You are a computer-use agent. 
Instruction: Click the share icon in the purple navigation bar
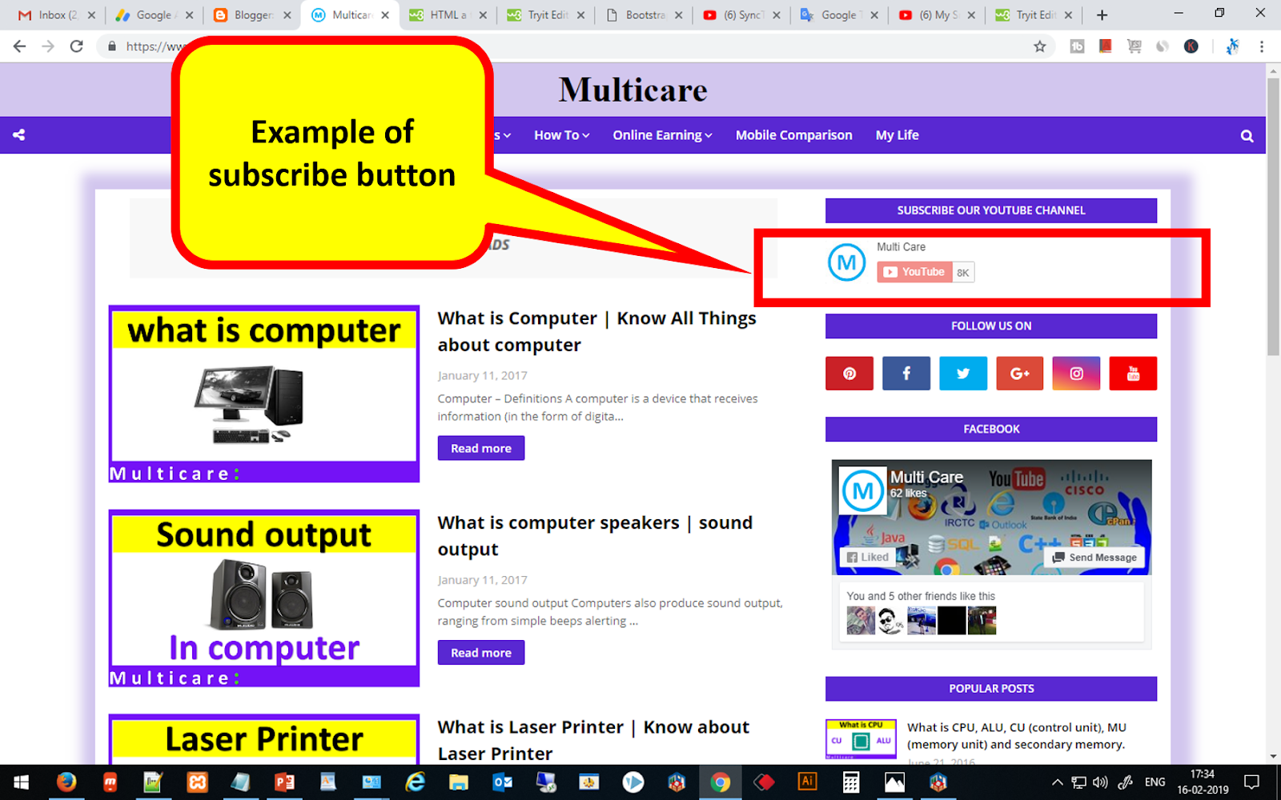click(x=19, y=135)
